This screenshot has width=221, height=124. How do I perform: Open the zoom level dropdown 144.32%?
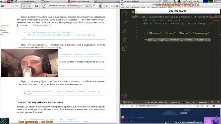90,6
